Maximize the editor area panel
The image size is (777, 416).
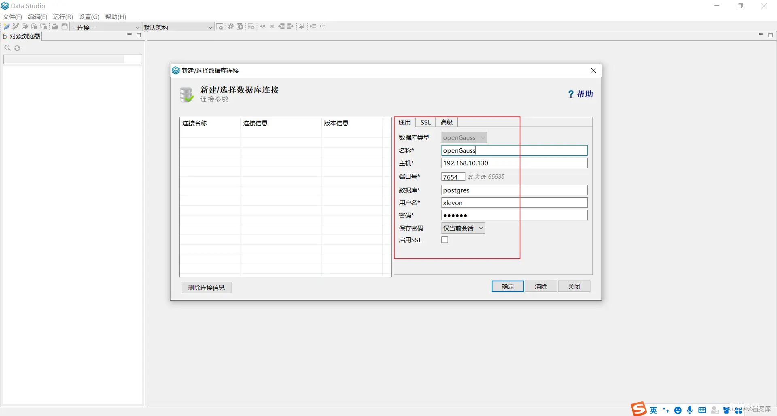point(771,35)
